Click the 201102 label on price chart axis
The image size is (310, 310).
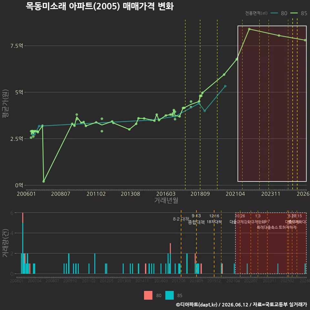(x=96, y=194)
